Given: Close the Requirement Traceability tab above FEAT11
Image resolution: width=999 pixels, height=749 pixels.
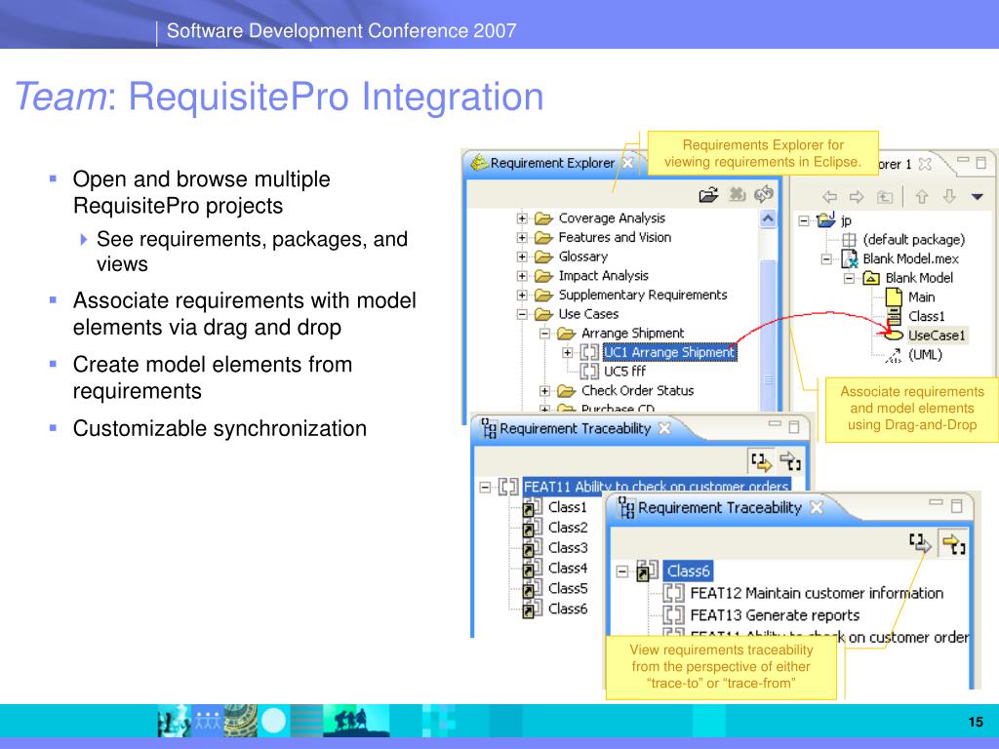Looking at the screenshot, I should point(664,428).
